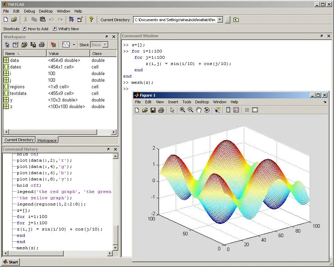Click the Delete variable red X icon
This screenshot has height=267, width=334.
point(53,44)
